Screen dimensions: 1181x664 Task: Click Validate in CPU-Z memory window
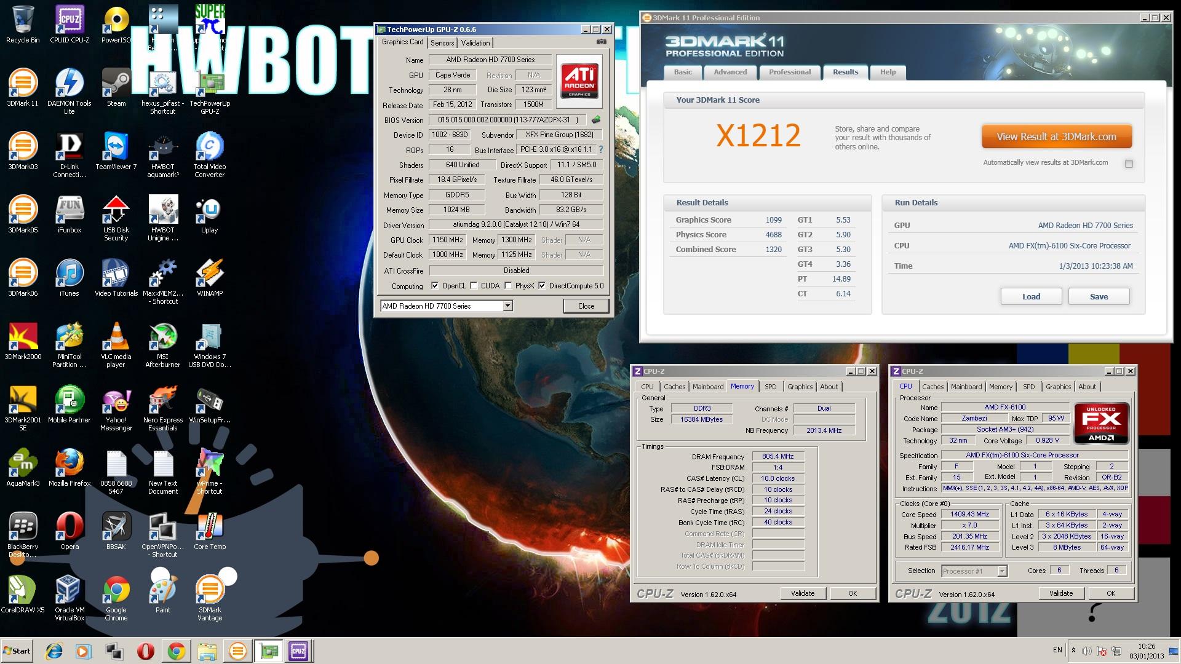point(803,593)
